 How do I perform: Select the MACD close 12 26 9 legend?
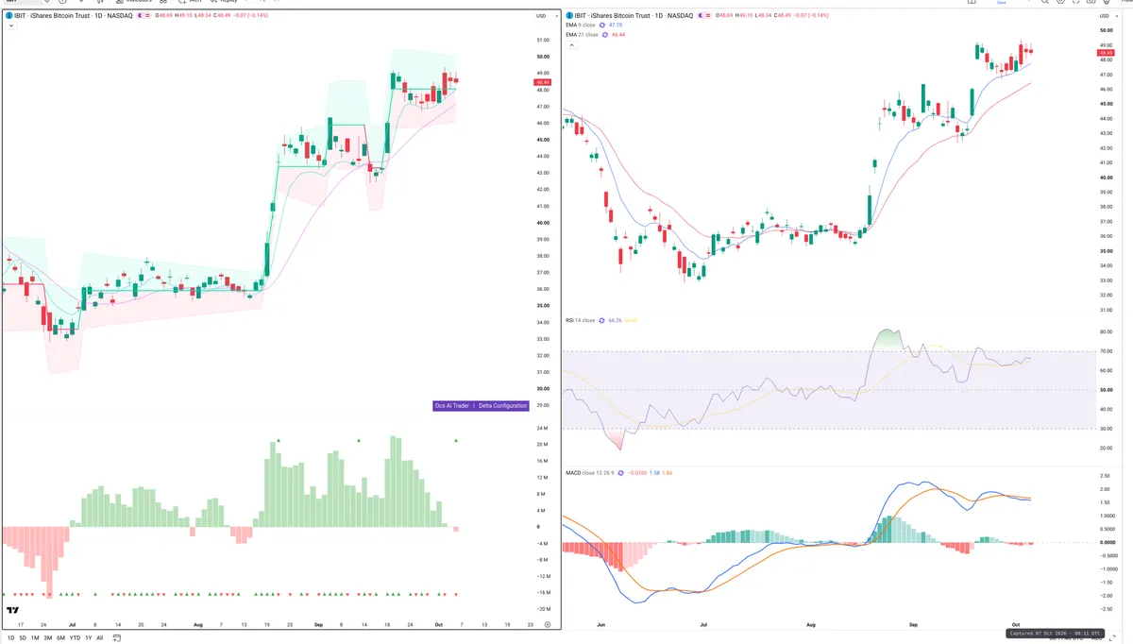pyautogui.click(x=588, y=472)
